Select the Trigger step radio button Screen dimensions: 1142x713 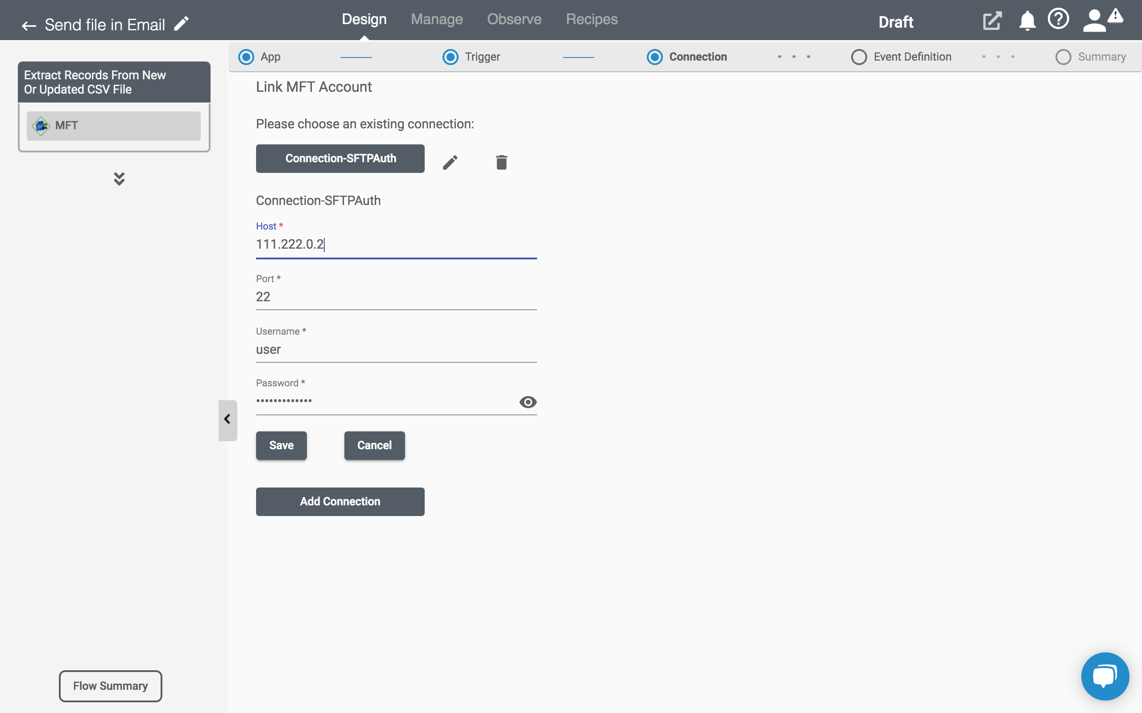451,56
